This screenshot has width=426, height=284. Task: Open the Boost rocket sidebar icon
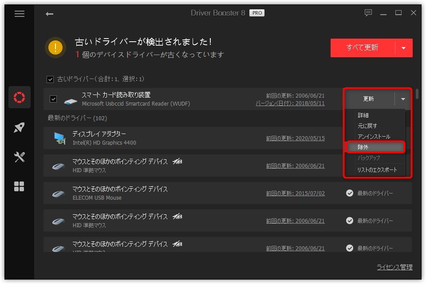tap(19, 127)
